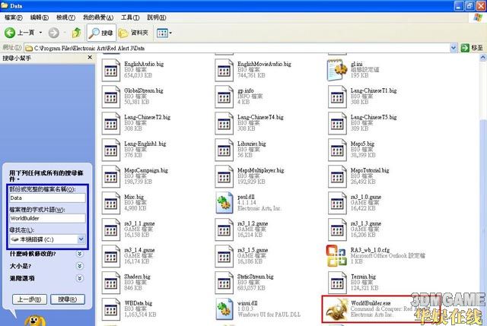Select the GlobalStream.big file icon

point(110,97)
